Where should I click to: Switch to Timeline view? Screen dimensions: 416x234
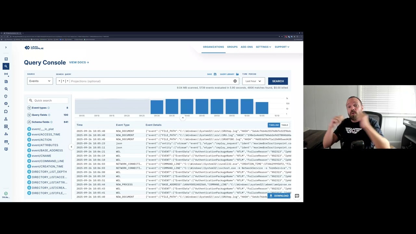274,125
